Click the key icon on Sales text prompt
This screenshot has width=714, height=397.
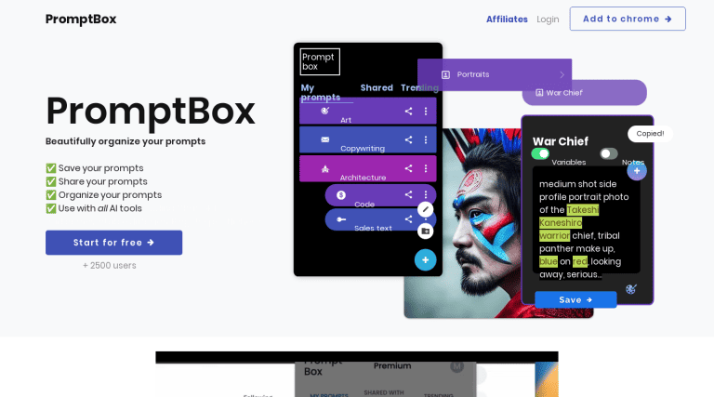341,219
